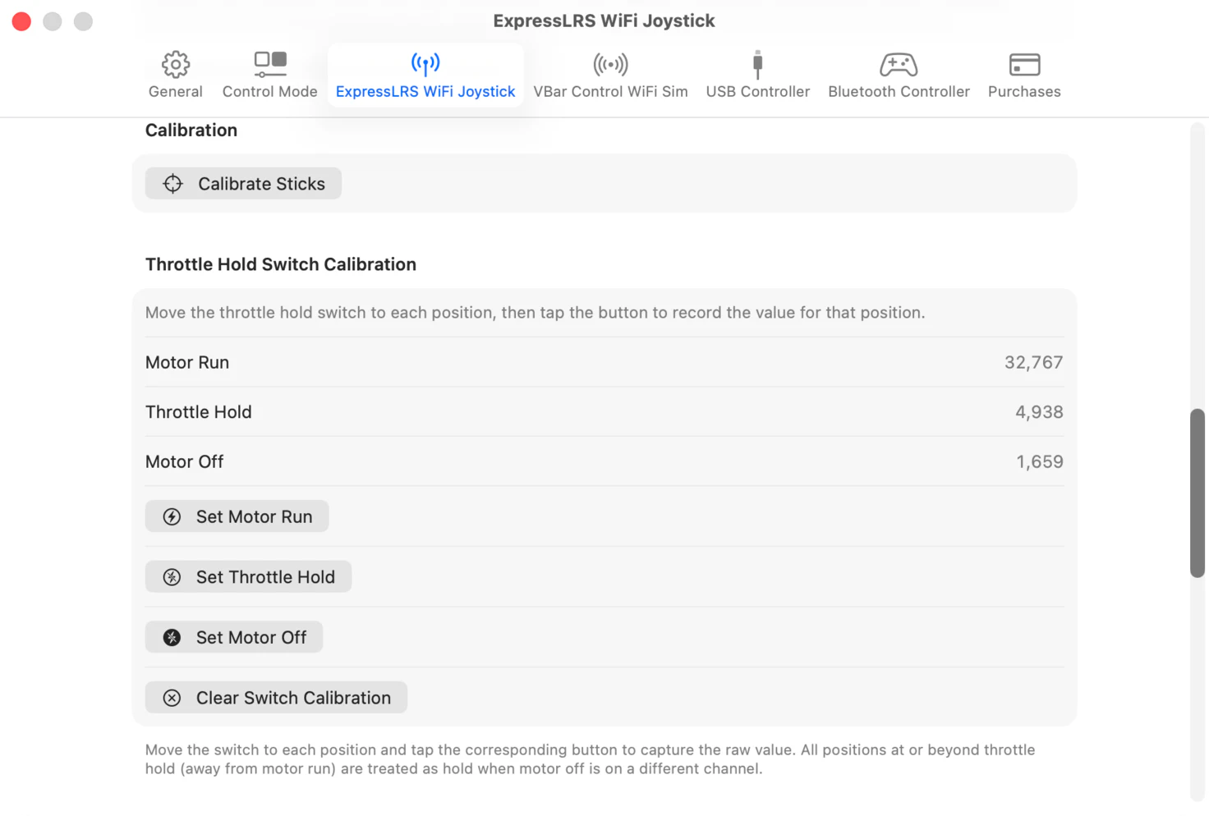The width and height of the screenshot is (1209, 816).
Task: Click the Motor Off row label
Action: click(x=185, y=462)
